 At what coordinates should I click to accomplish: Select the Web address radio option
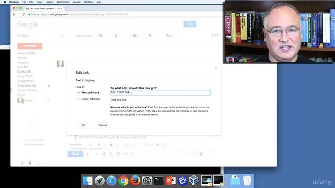pyautogui.click(x=79, y=93)
